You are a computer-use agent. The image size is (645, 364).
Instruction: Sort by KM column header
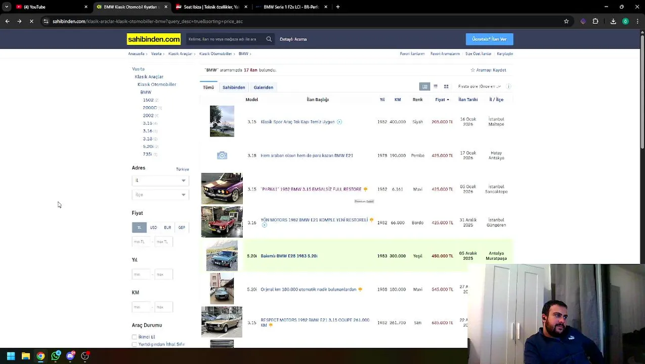398,100
